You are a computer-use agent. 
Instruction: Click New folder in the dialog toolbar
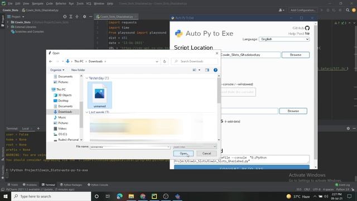pyautogui.click(x=78, y=70)
